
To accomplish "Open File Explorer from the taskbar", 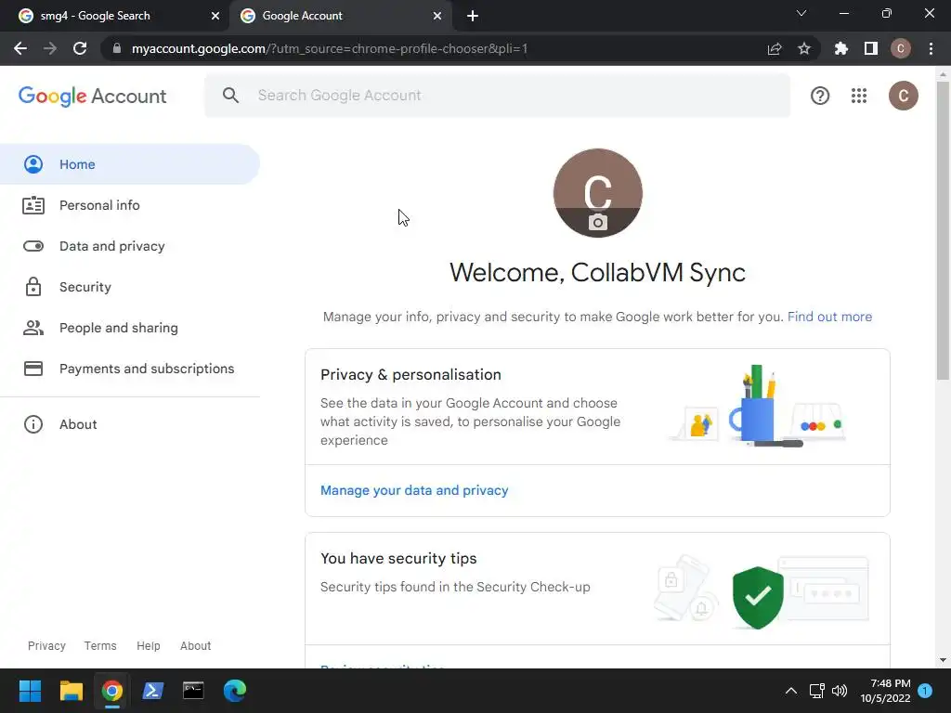I will pyautogui.click(x=71, y=691).
